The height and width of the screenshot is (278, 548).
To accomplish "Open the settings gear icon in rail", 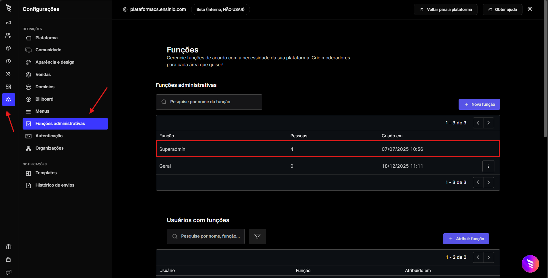I will click(x=8, y=100).
